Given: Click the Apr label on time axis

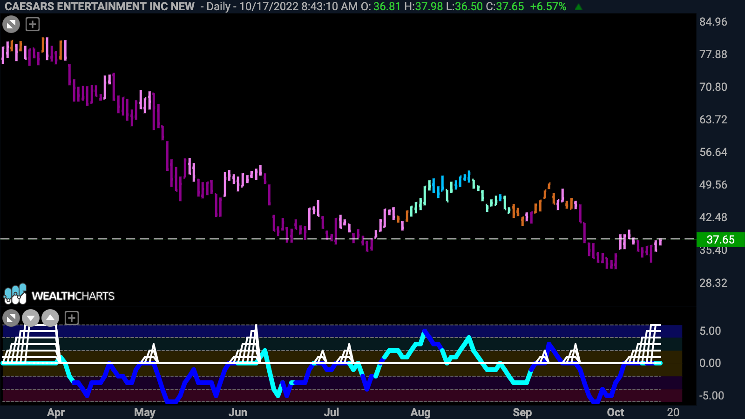Looking at the screenshot, I should 56,412.
